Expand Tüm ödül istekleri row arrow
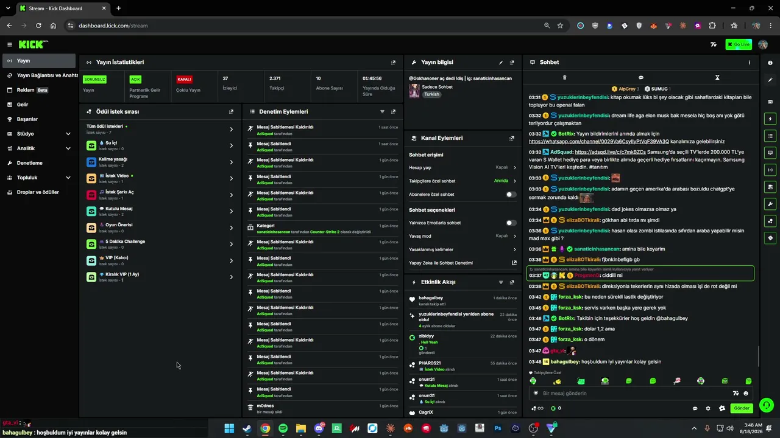The height and width of the screenshot is (438, 780). (231, 129)
